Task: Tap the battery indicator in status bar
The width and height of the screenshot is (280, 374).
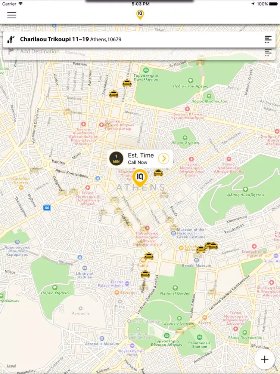Action: pos(274,4)
